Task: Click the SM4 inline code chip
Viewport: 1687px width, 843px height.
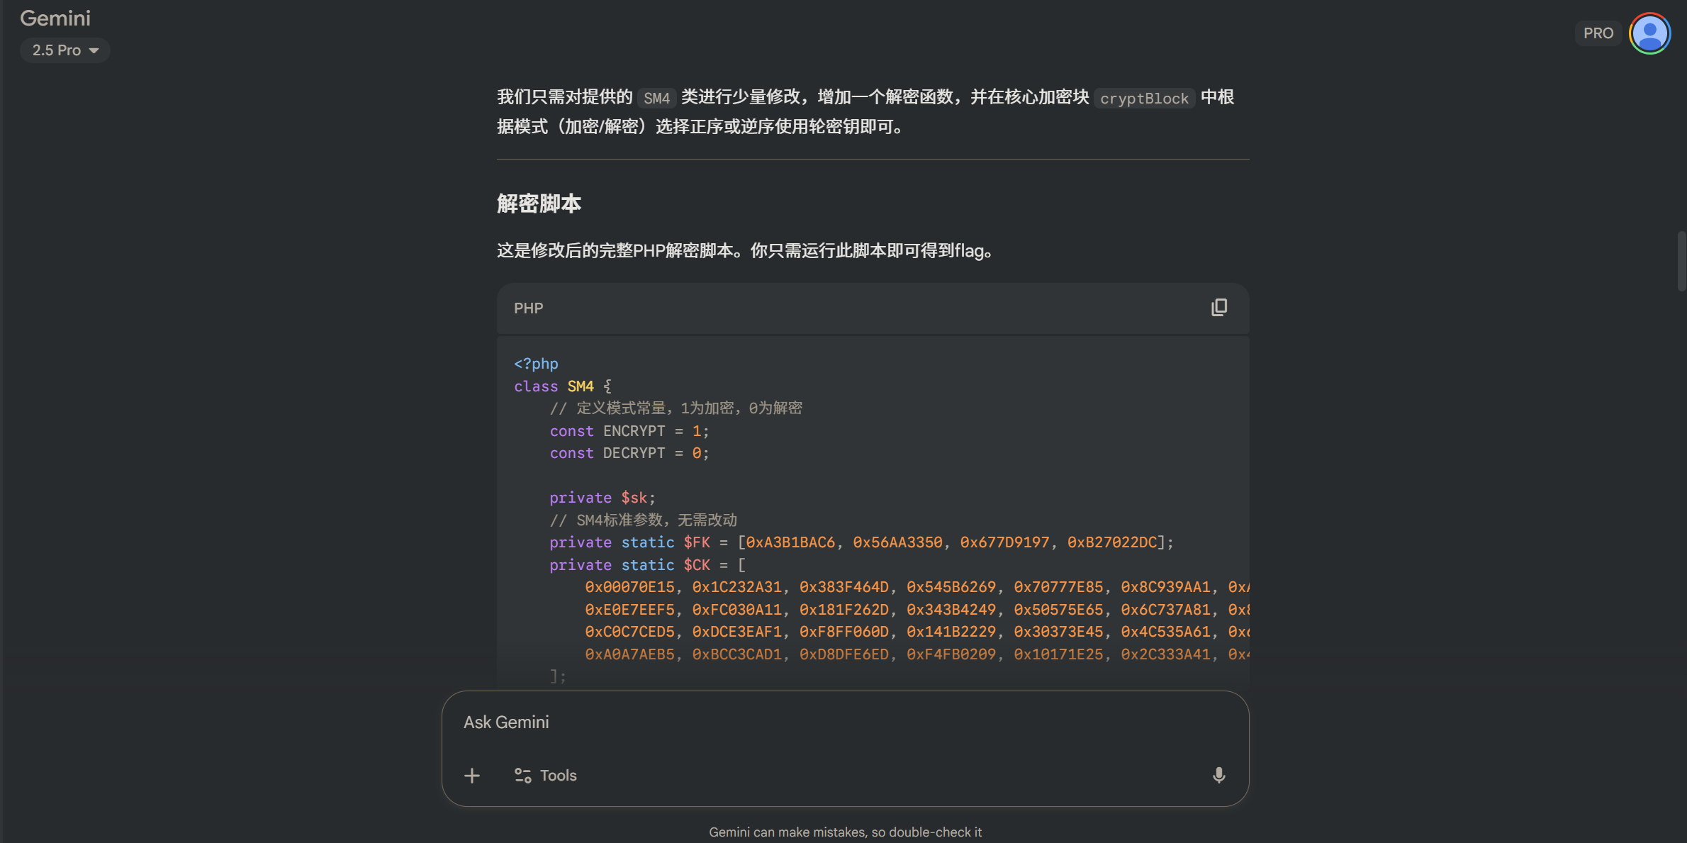Action: [x=656, y=99]
